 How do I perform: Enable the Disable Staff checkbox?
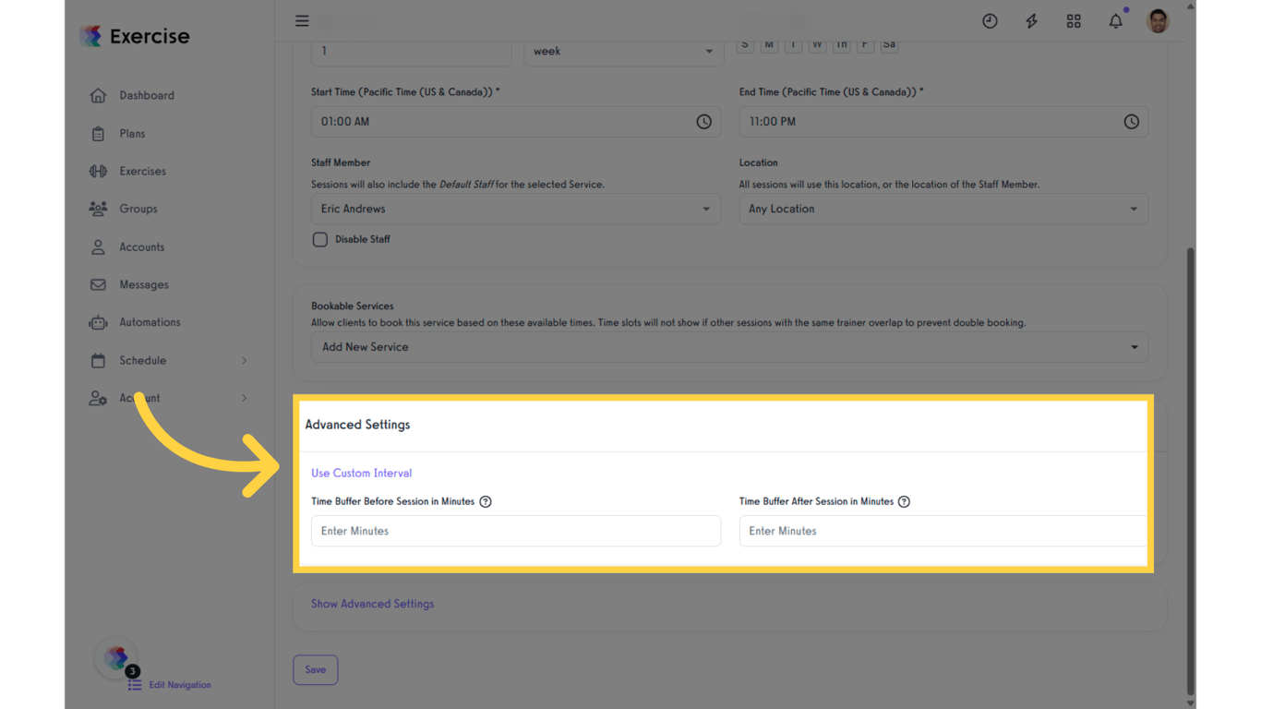(319, 239)
